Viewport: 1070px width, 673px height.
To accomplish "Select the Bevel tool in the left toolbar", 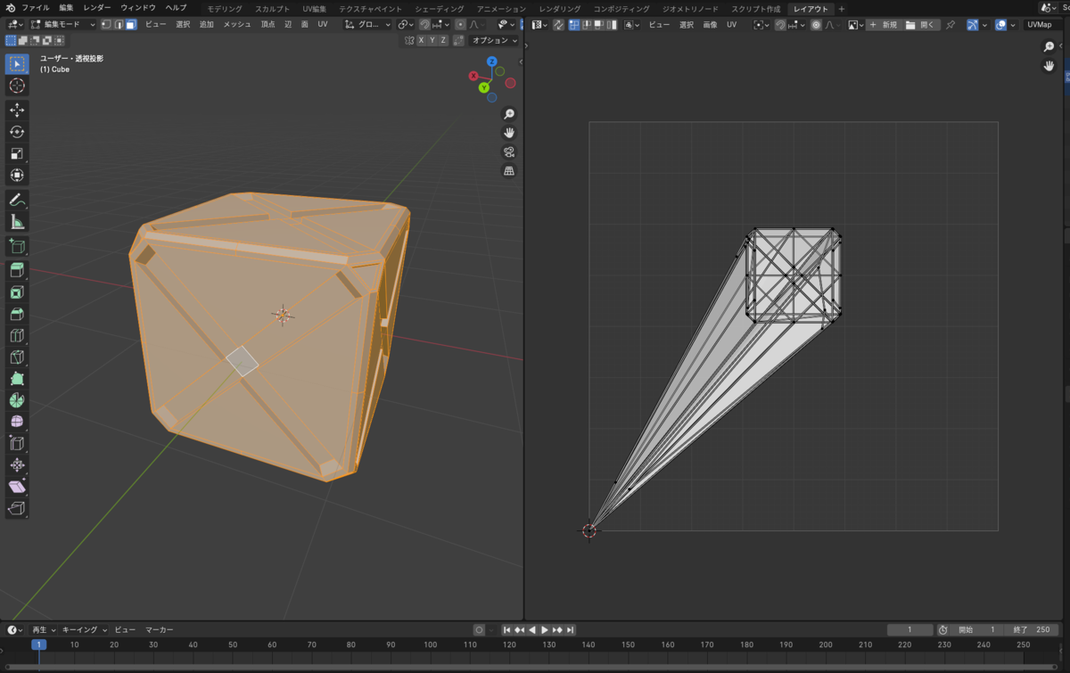I will pos(17,314).
